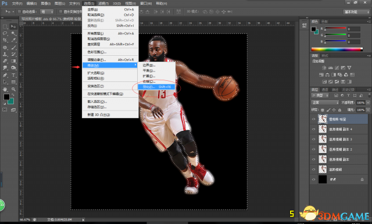Expand the collapsed panel dock arrows
This screenshot has width=372, height=224.
coord(307,17)
